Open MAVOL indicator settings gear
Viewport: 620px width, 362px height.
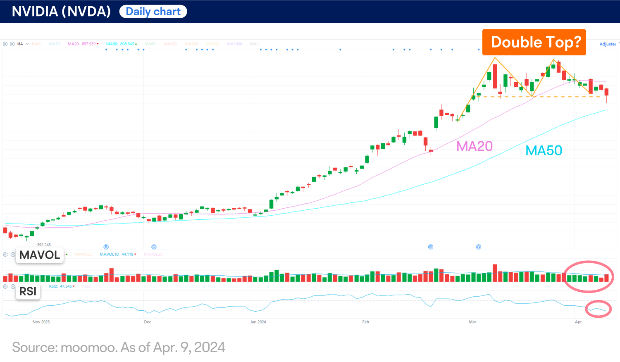tap(5, 255)
